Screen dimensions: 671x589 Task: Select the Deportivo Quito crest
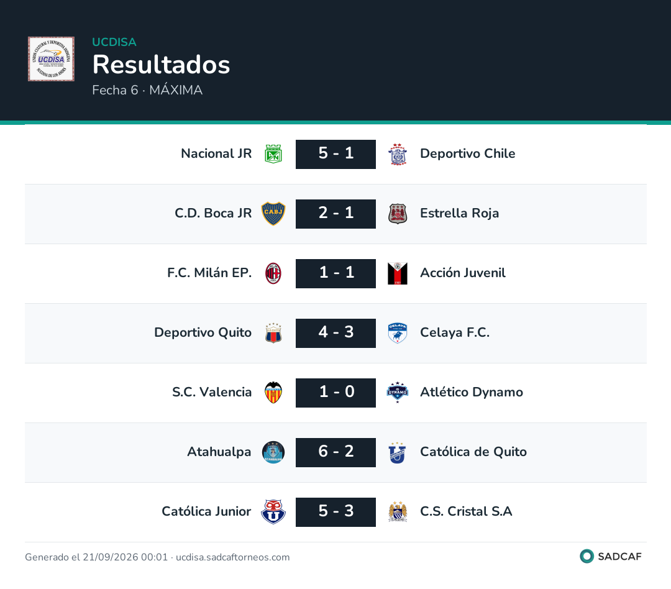(x=273, y=333)
